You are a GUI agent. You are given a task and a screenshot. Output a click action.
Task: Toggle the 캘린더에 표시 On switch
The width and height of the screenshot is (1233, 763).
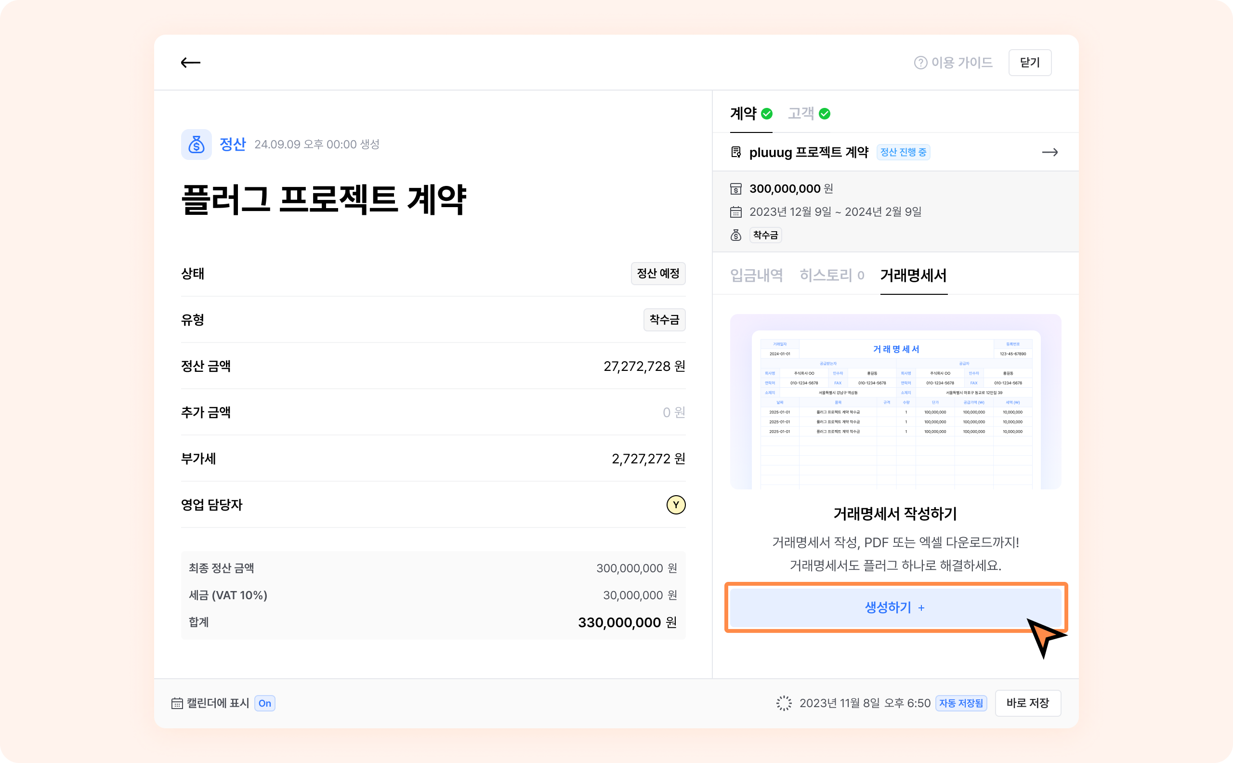(265, 703)
